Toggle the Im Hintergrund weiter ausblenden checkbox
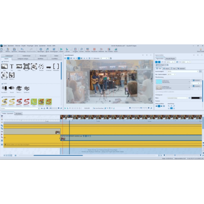The height and width of the screenshot is (204, 204). pyautogui.click(x=157, y=92)
